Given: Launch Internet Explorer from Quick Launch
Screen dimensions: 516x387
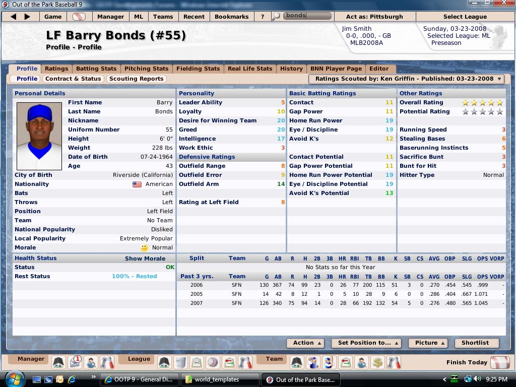Looking at the screenshot, I should click(72, 379).
